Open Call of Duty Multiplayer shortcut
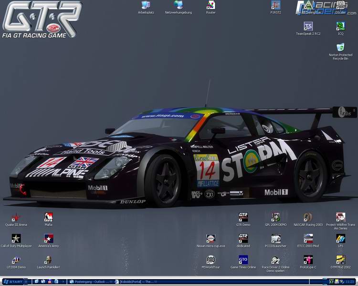The height and width of the screenshot is (286, 358). pyautogui.click(x=16, y=241)
